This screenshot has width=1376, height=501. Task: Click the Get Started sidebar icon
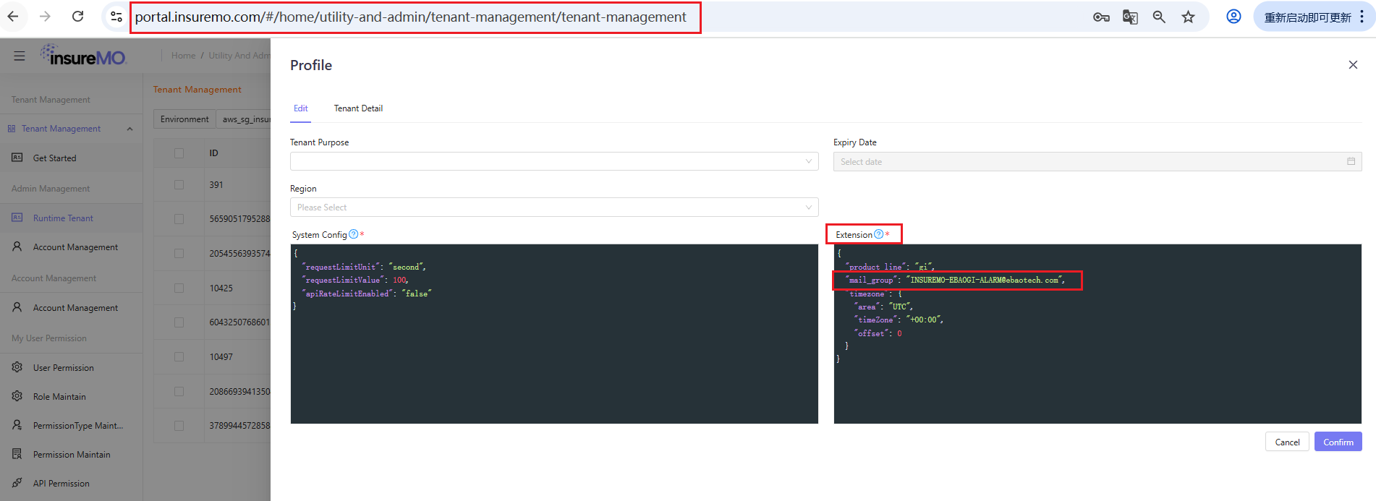(x=17, y=158)
